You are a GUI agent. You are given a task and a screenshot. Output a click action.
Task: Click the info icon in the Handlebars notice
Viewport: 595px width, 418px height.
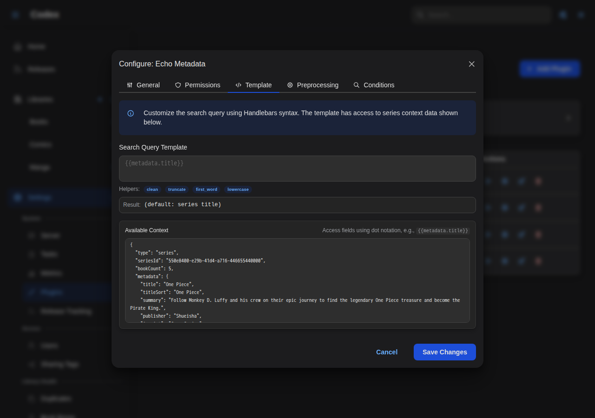[x=131, y=113]
